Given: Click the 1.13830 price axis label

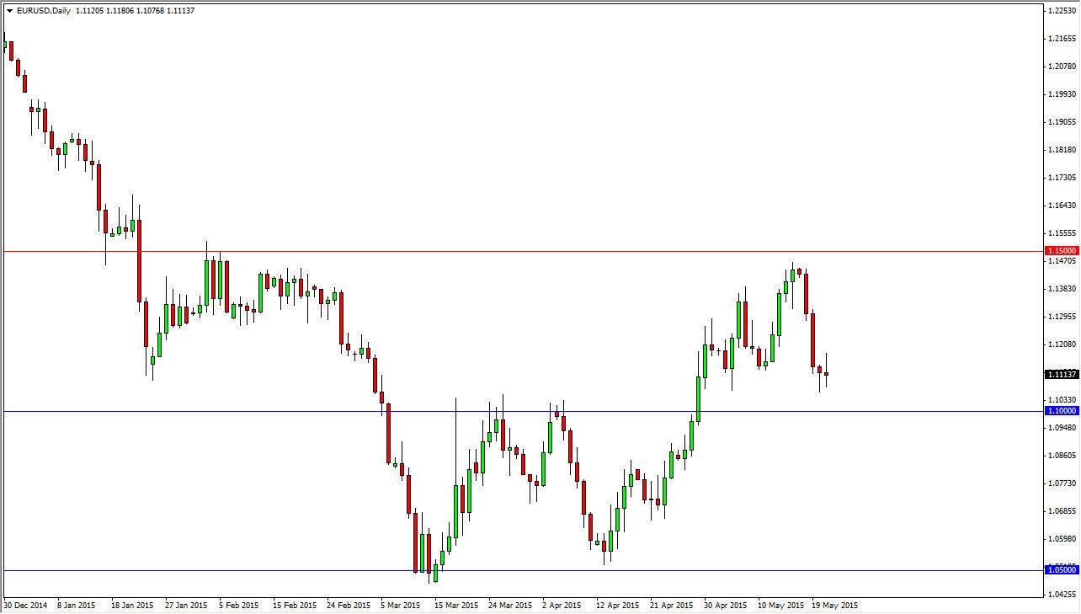Looking at the screenshot, I should coord(1062,289).
